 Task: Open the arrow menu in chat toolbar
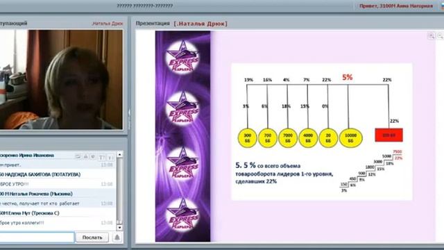pyautogui.click(x=110, y=157)
